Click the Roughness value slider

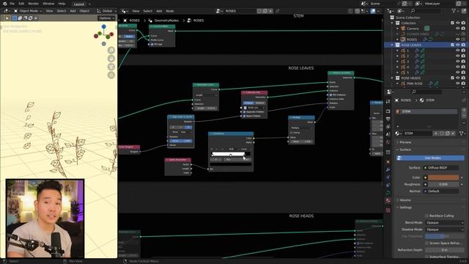tap(443, 184)
